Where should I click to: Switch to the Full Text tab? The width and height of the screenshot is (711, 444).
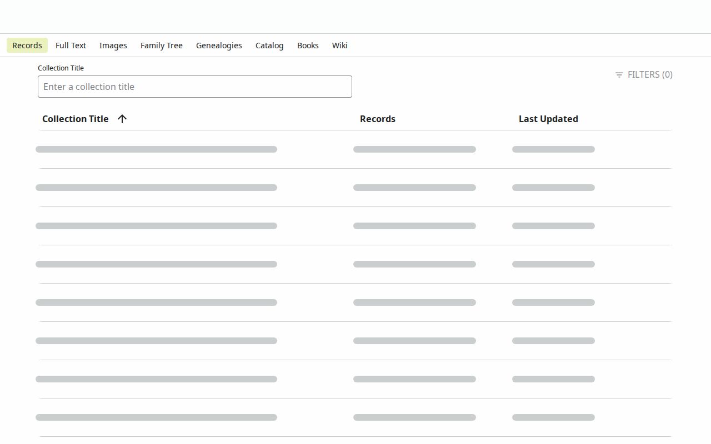tap(71, 46)
